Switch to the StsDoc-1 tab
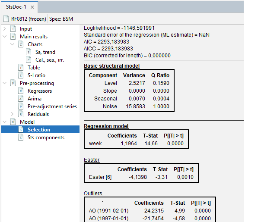 16,7
